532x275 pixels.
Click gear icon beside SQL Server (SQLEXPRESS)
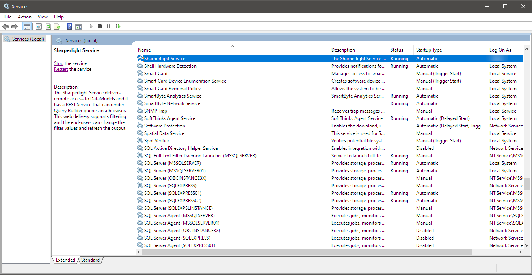point(140,185)
